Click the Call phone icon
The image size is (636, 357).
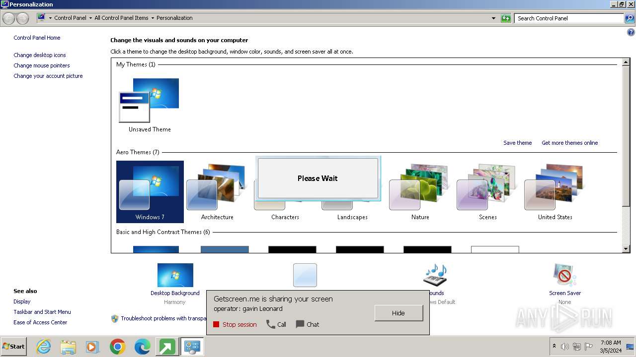[x=276, y=324]
